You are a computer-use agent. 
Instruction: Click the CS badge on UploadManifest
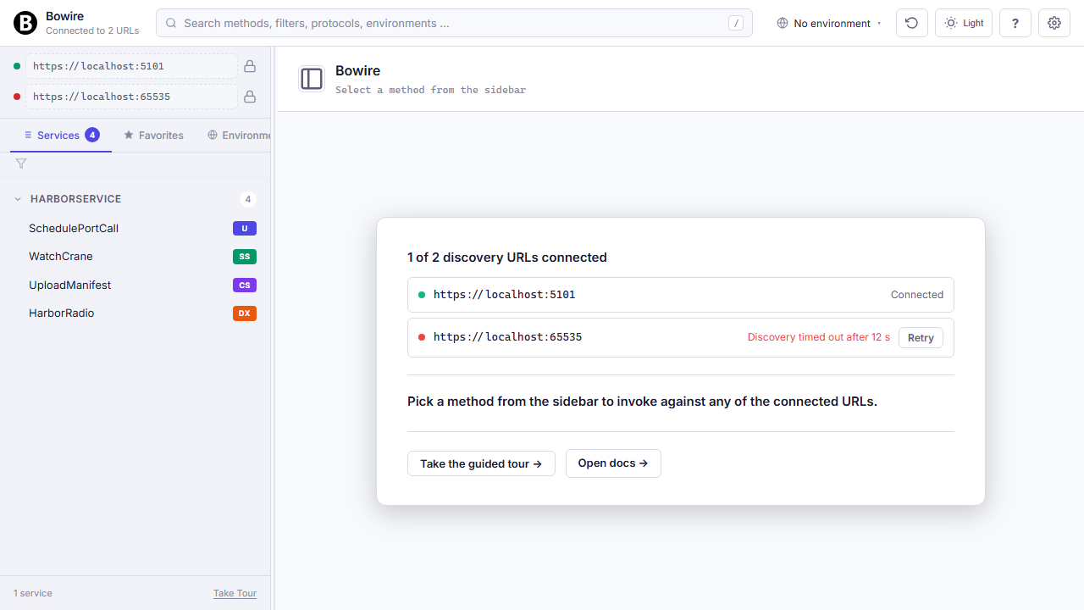click(245, 286)
